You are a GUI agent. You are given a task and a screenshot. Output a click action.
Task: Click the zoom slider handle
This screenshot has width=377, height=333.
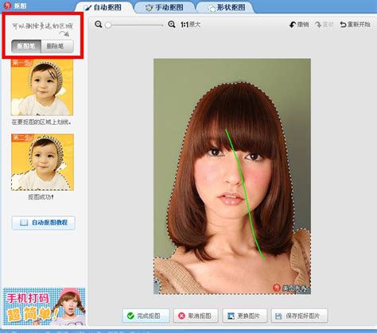[x=108, y=25]
